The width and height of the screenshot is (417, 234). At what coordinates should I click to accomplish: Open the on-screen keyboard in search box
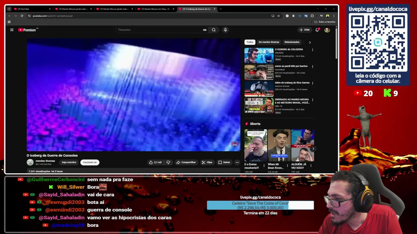(x=205, y=30)
